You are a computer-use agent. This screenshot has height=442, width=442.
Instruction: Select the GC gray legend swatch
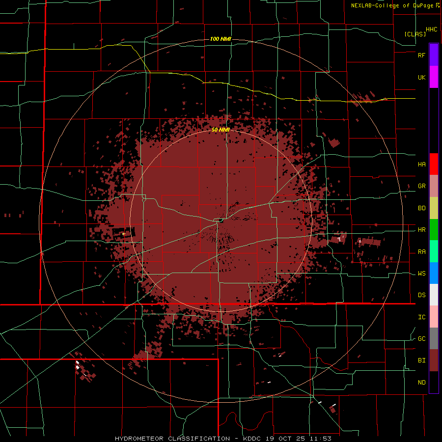[434, 338]
